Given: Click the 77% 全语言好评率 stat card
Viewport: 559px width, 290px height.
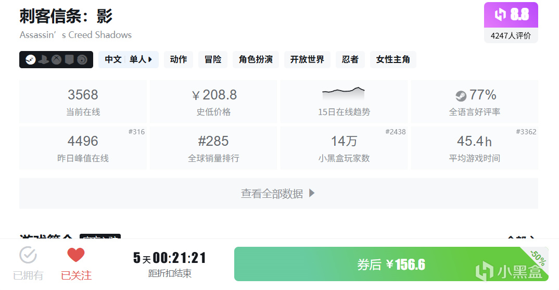Looking at the screenshot, I should coord(475,102).
